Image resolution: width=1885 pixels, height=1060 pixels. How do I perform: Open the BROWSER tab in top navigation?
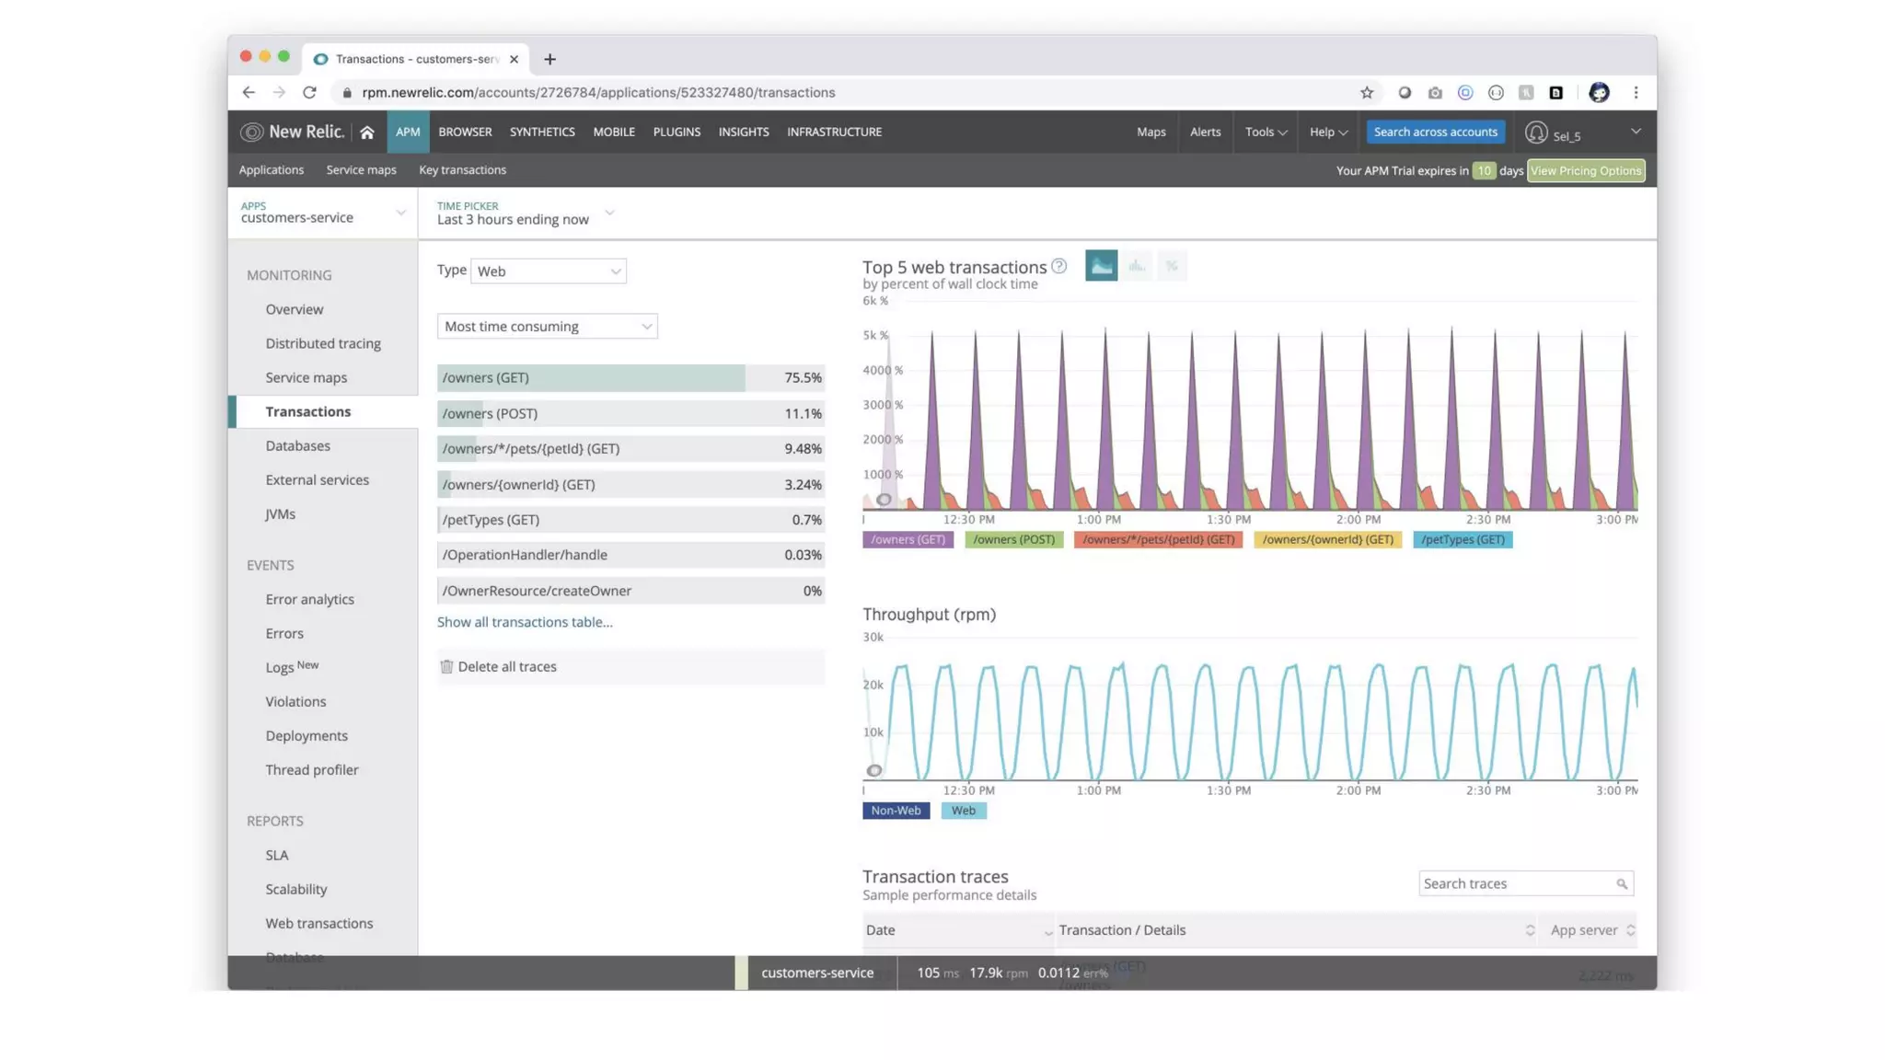pos(465,132)
